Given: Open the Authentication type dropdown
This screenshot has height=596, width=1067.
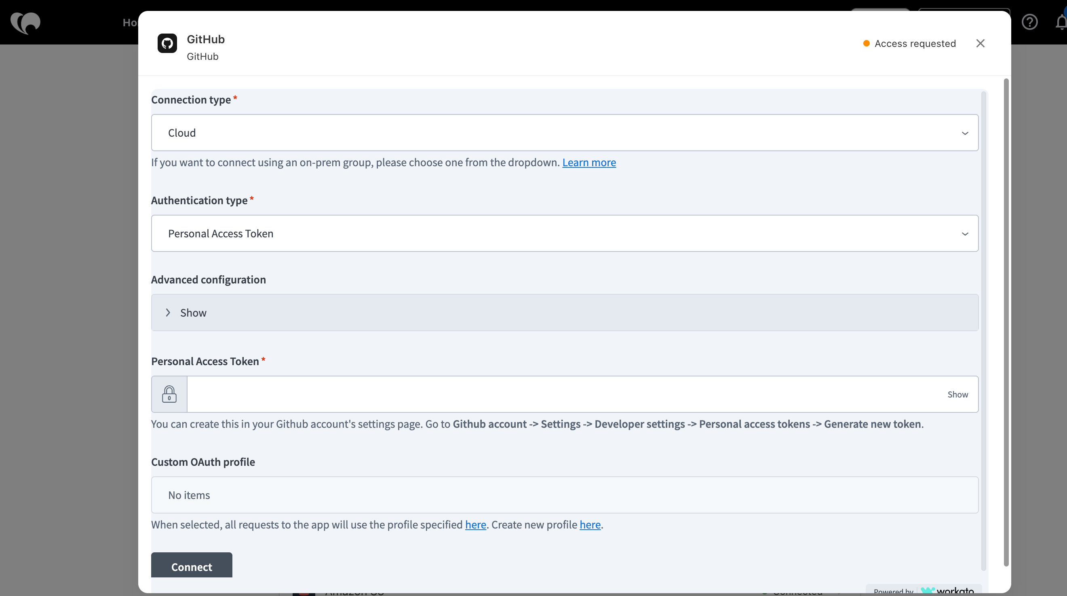Looking at the screenshot, I should [565, 233].
